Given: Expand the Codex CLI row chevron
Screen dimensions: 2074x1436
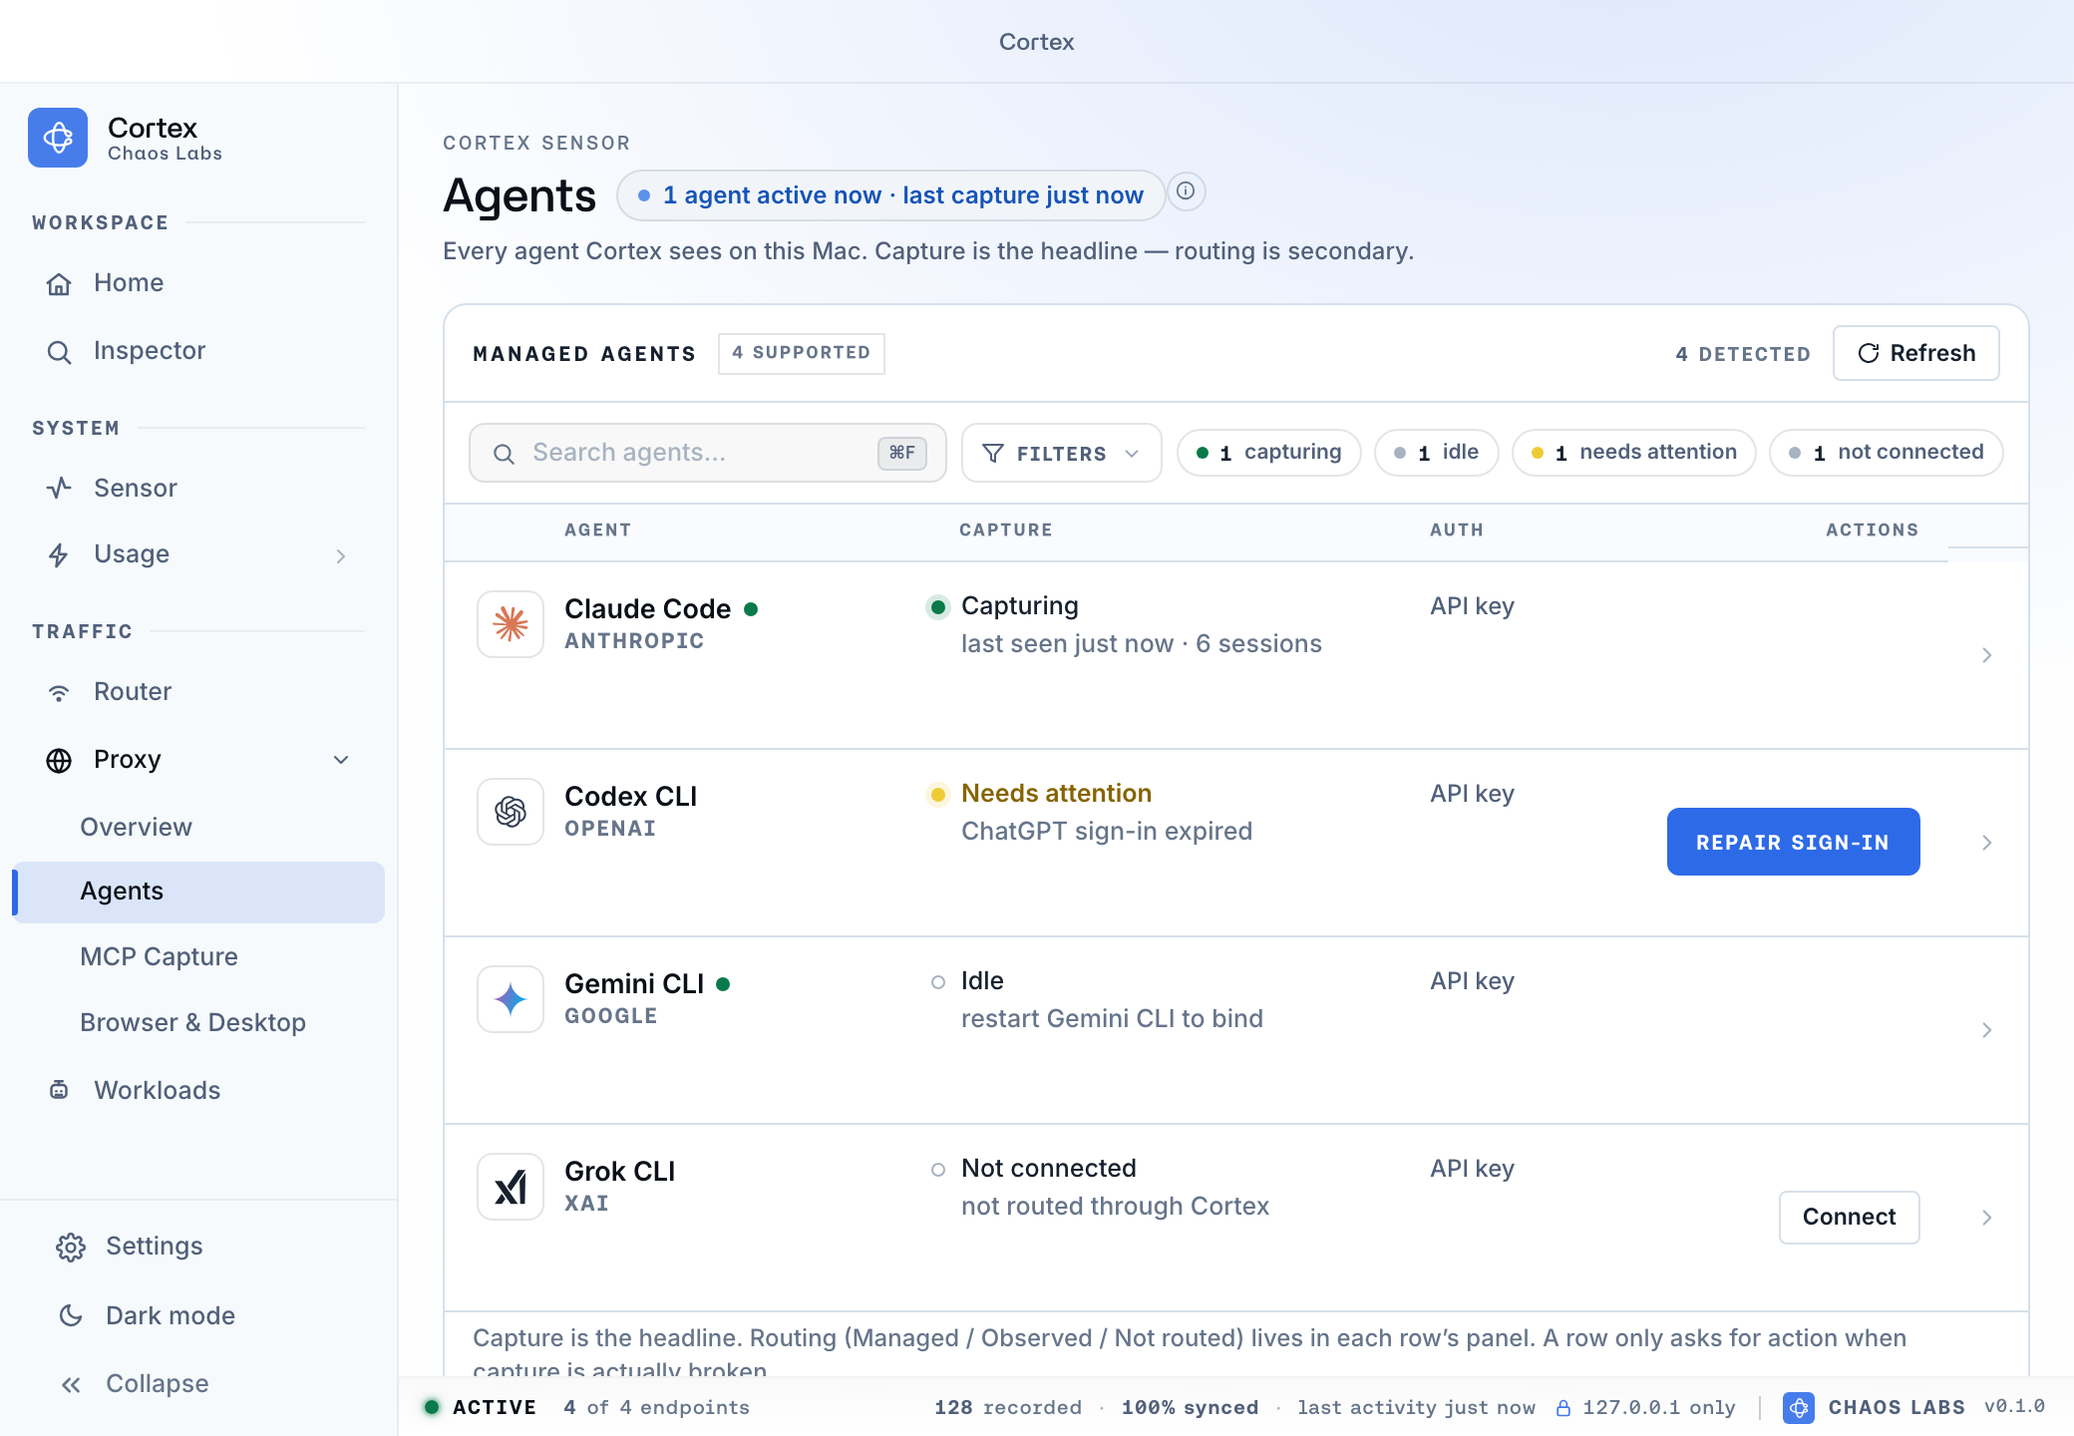Looking at the screenshot, I should tap(1987, 843).
